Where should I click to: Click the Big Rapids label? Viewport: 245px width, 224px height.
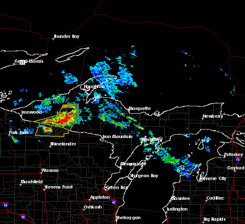pyautogui.click(x=214, y=220)
